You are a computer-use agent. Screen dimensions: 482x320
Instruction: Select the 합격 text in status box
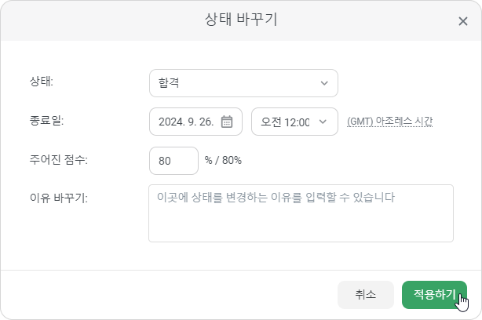[169, 83]
